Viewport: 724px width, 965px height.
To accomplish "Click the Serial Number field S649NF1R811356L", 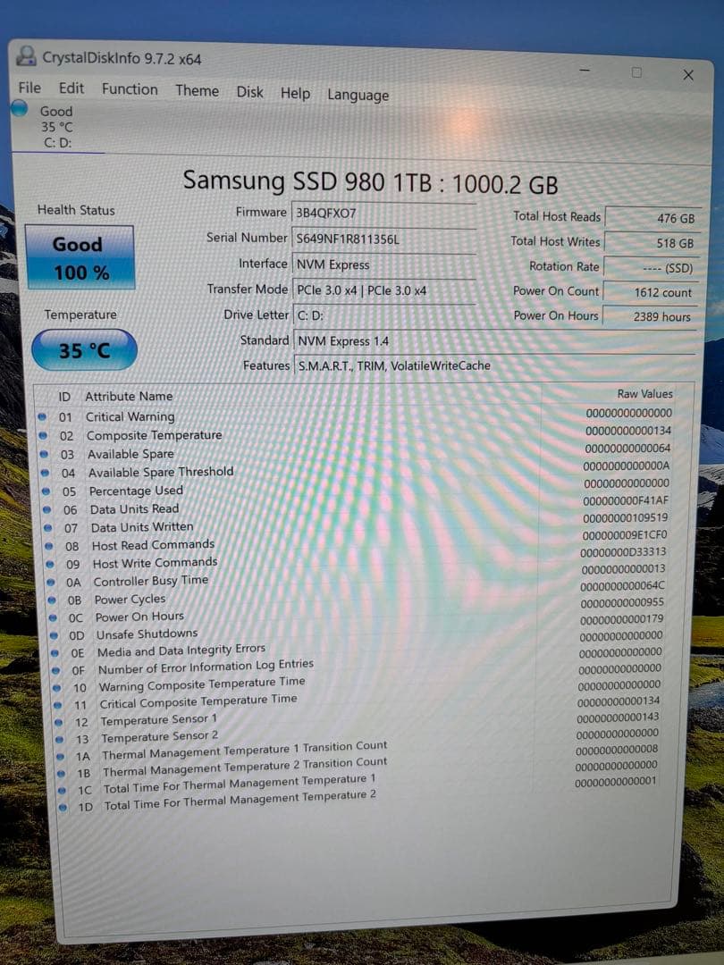I will (383, 239).
